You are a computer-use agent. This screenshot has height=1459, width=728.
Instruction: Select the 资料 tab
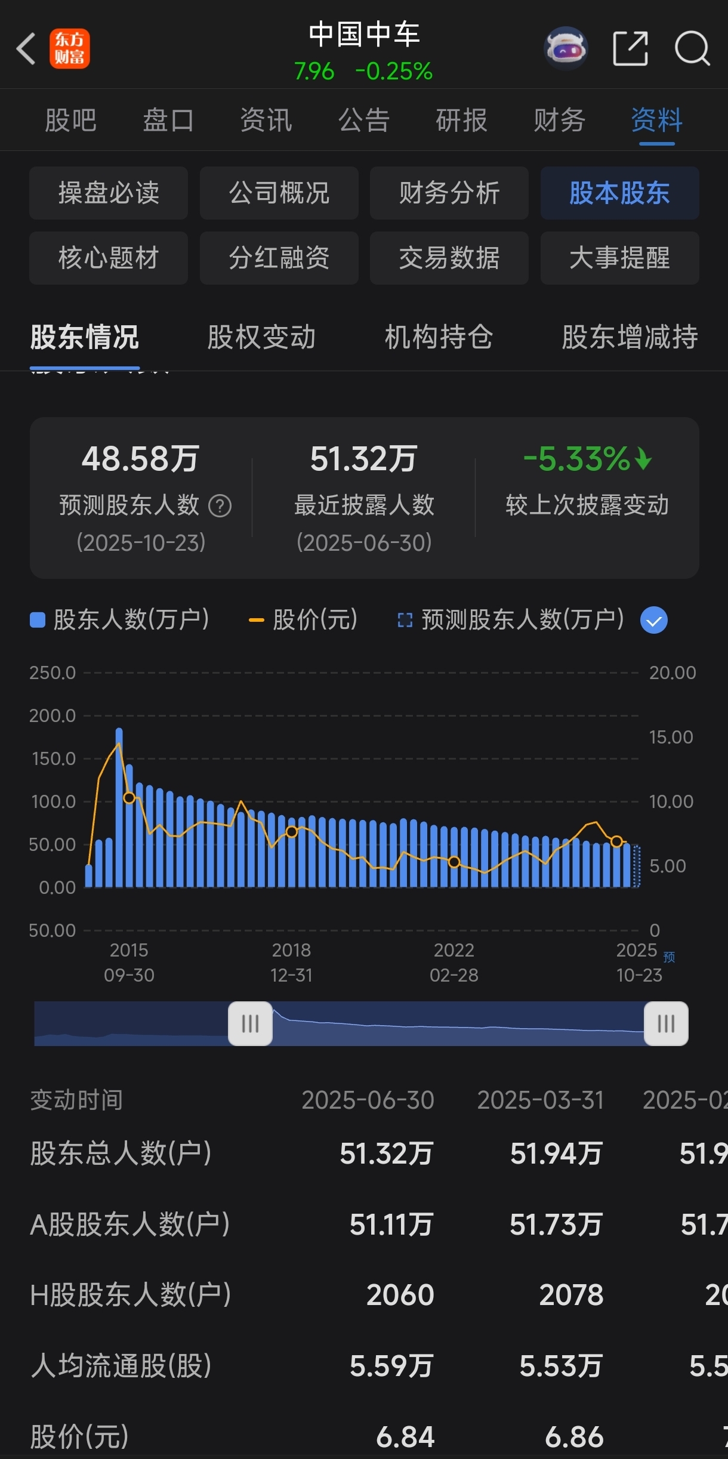point(657,120)
